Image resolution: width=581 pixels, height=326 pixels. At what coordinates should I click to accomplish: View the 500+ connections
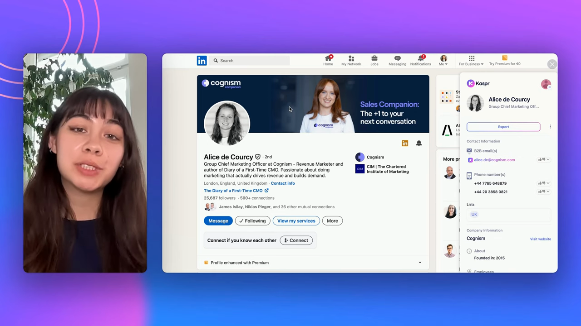(257, 198)
